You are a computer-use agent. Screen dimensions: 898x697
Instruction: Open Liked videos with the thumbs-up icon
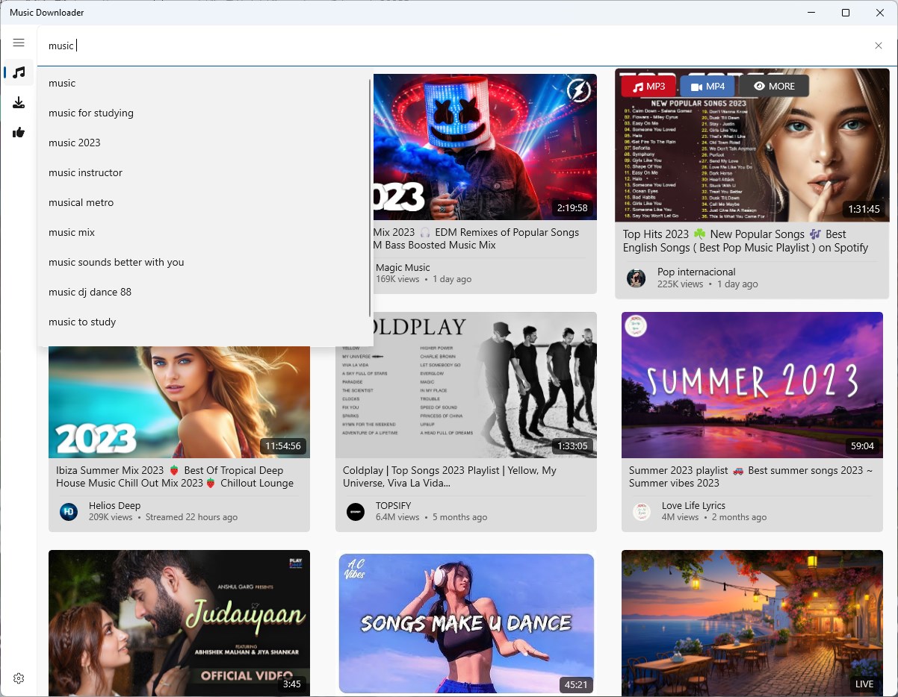19,132
